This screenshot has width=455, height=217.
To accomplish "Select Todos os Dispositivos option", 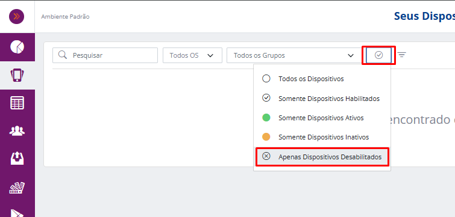I will click(322, 79).
